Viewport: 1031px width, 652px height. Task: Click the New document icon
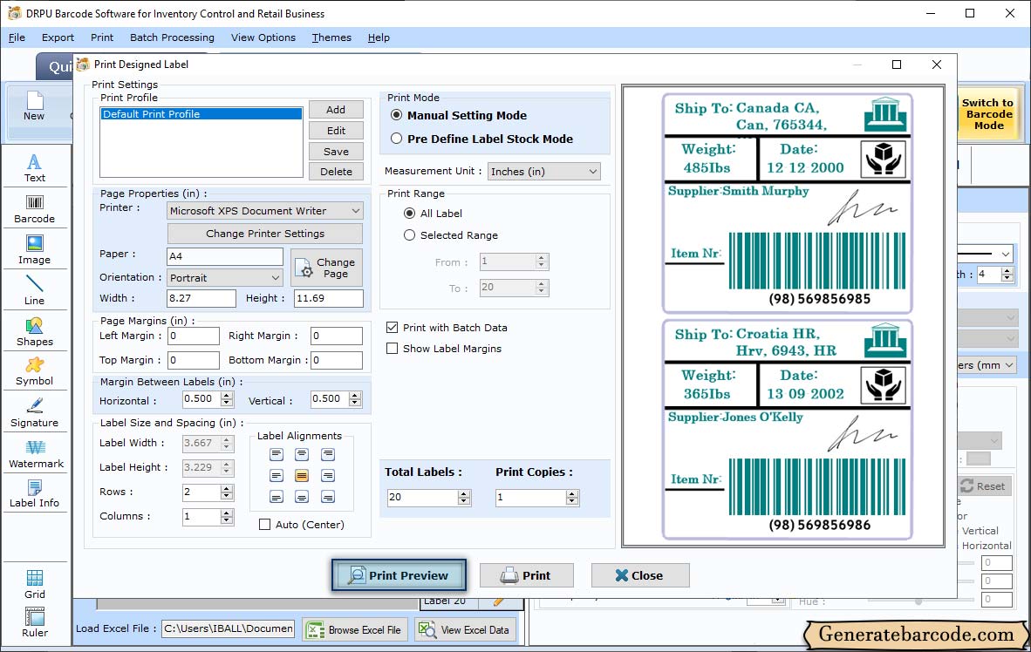(x=34, y=106)
